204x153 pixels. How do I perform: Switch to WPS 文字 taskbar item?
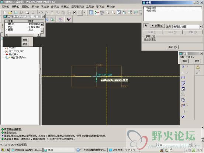click(124, 150)
